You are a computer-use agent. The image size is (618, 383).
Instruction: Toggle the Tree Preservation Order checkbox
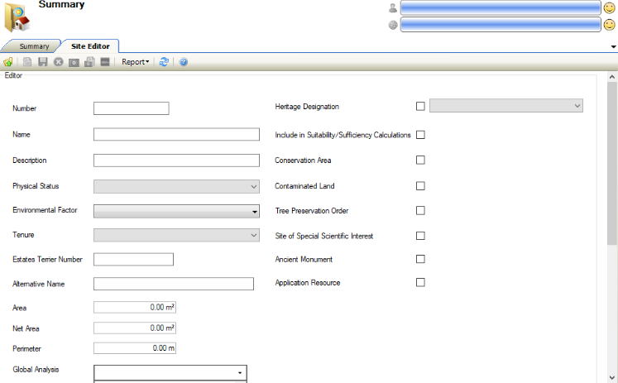tap(420, 211)
